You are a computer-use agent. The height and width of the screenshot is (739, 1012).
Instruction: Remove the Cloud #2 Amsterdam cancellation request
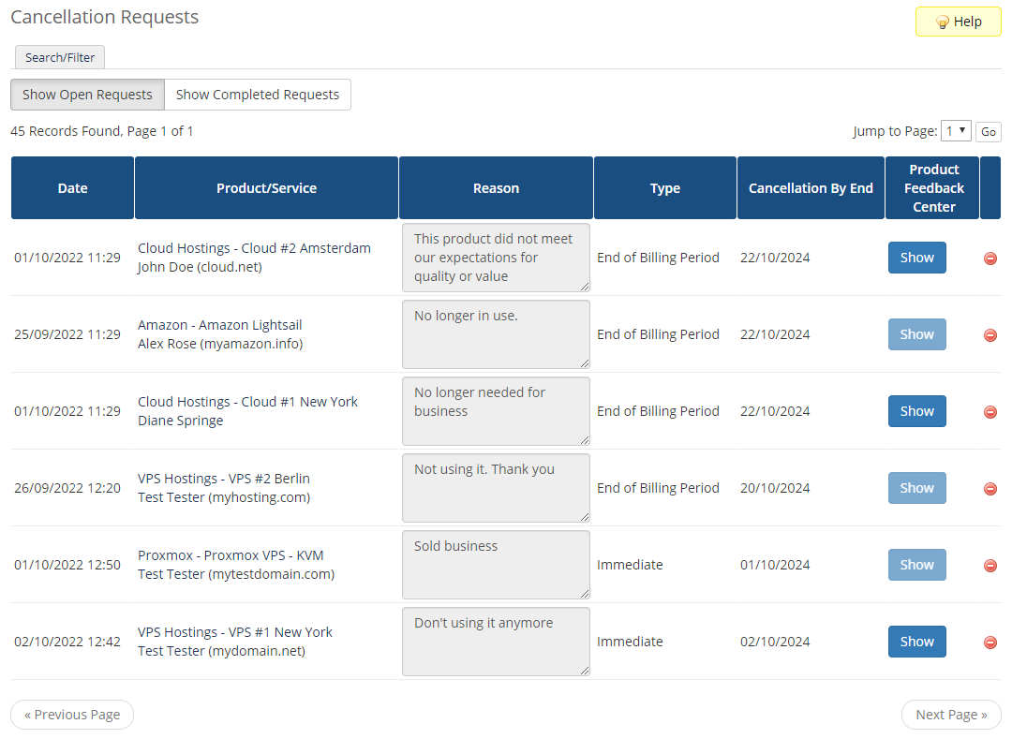(990, 258)
